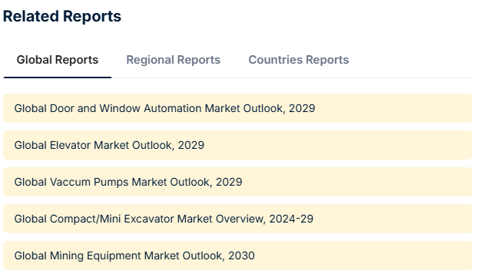This screenshot has width=477, height=277.
Task: Click the word Equipment in the last report
Action: coord(114,256)
